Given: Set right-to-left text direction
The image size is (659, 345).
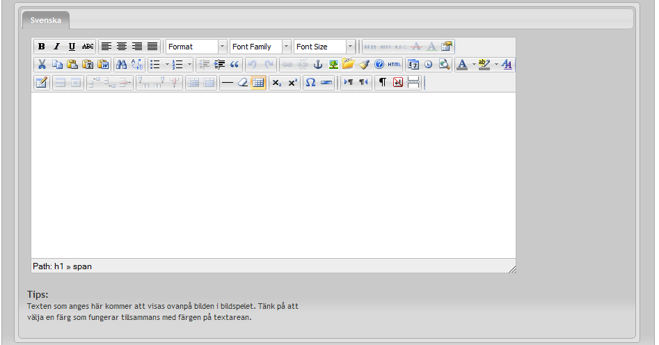Looking at the screenshot, I should [x=363, y=83].
